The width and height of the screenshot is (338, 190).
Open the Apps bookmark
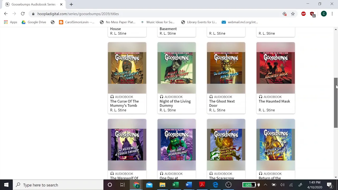tap(11, 22)
